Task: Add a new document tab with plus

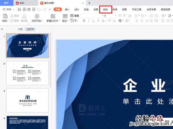Action: click(x=89, y=3)
